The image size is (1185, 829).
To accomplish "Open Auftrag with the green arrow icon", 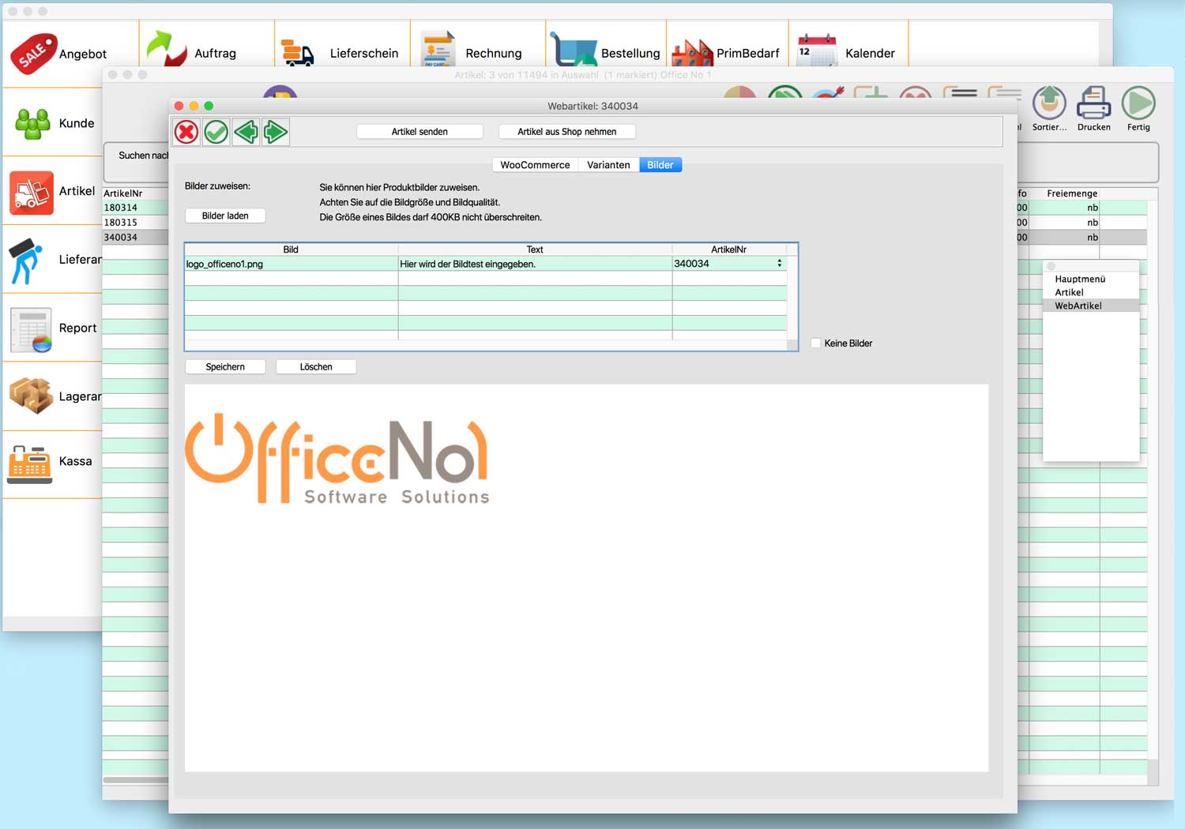I will click(166, 49).
